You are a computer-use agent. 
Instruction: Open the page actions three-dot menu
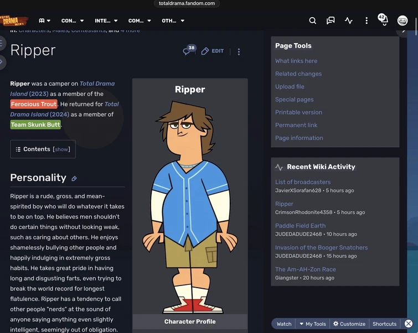239,51
